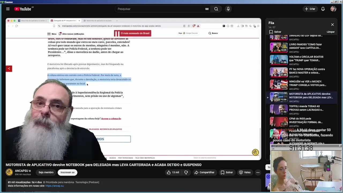Close the Fila queue panel
This screenshot has height=193, width=343.
point(332,25)
